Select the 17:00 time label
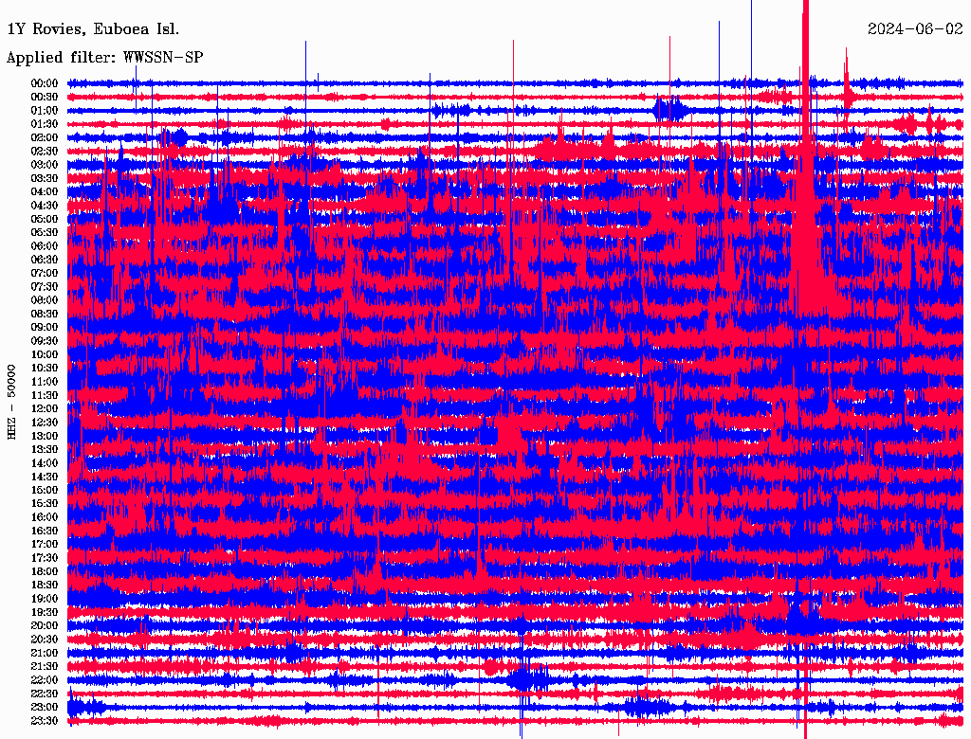 tap(45, 544)
